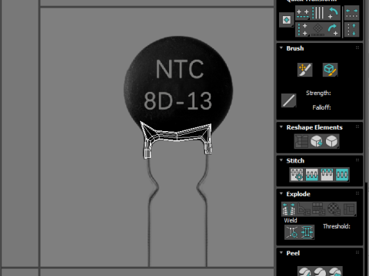Viewport: 369px width, 276px height.
Task: Activate the Paint Move brush
Action: click(304, 70)
